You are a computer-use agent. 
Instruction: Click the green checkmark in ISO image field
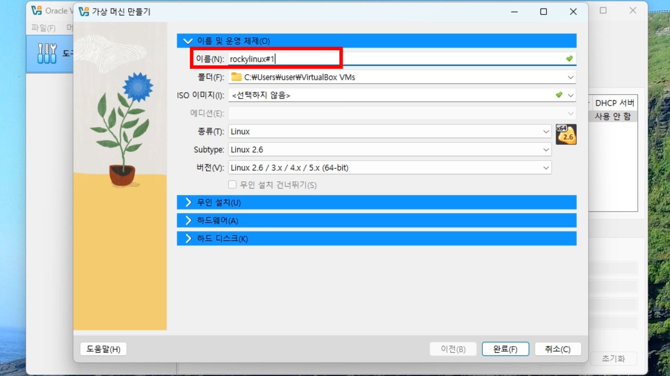[x=559, y=95]
